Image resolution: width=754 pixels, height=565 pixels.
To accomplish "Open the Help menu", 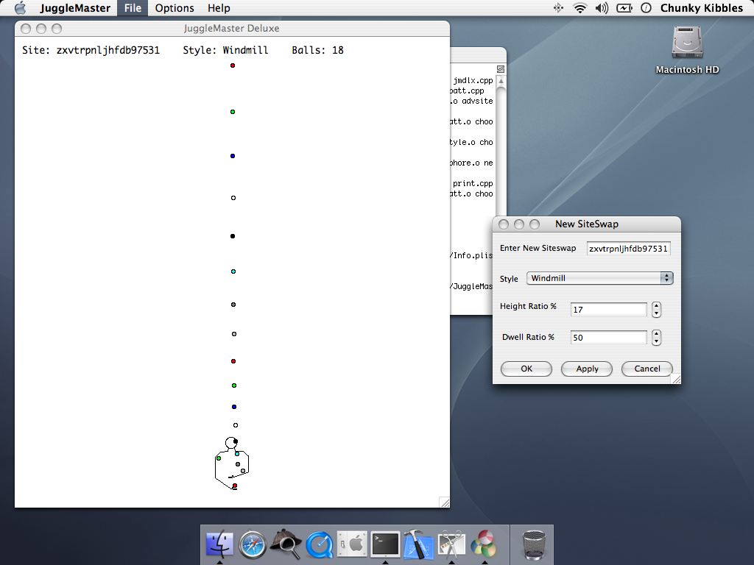I will click(x=219, y=7).
